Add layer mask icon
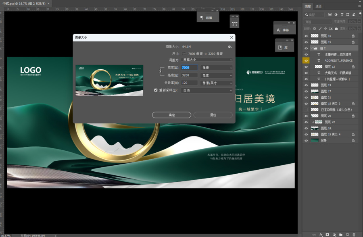This screenshot has height=237, width=363. point(328,235)
